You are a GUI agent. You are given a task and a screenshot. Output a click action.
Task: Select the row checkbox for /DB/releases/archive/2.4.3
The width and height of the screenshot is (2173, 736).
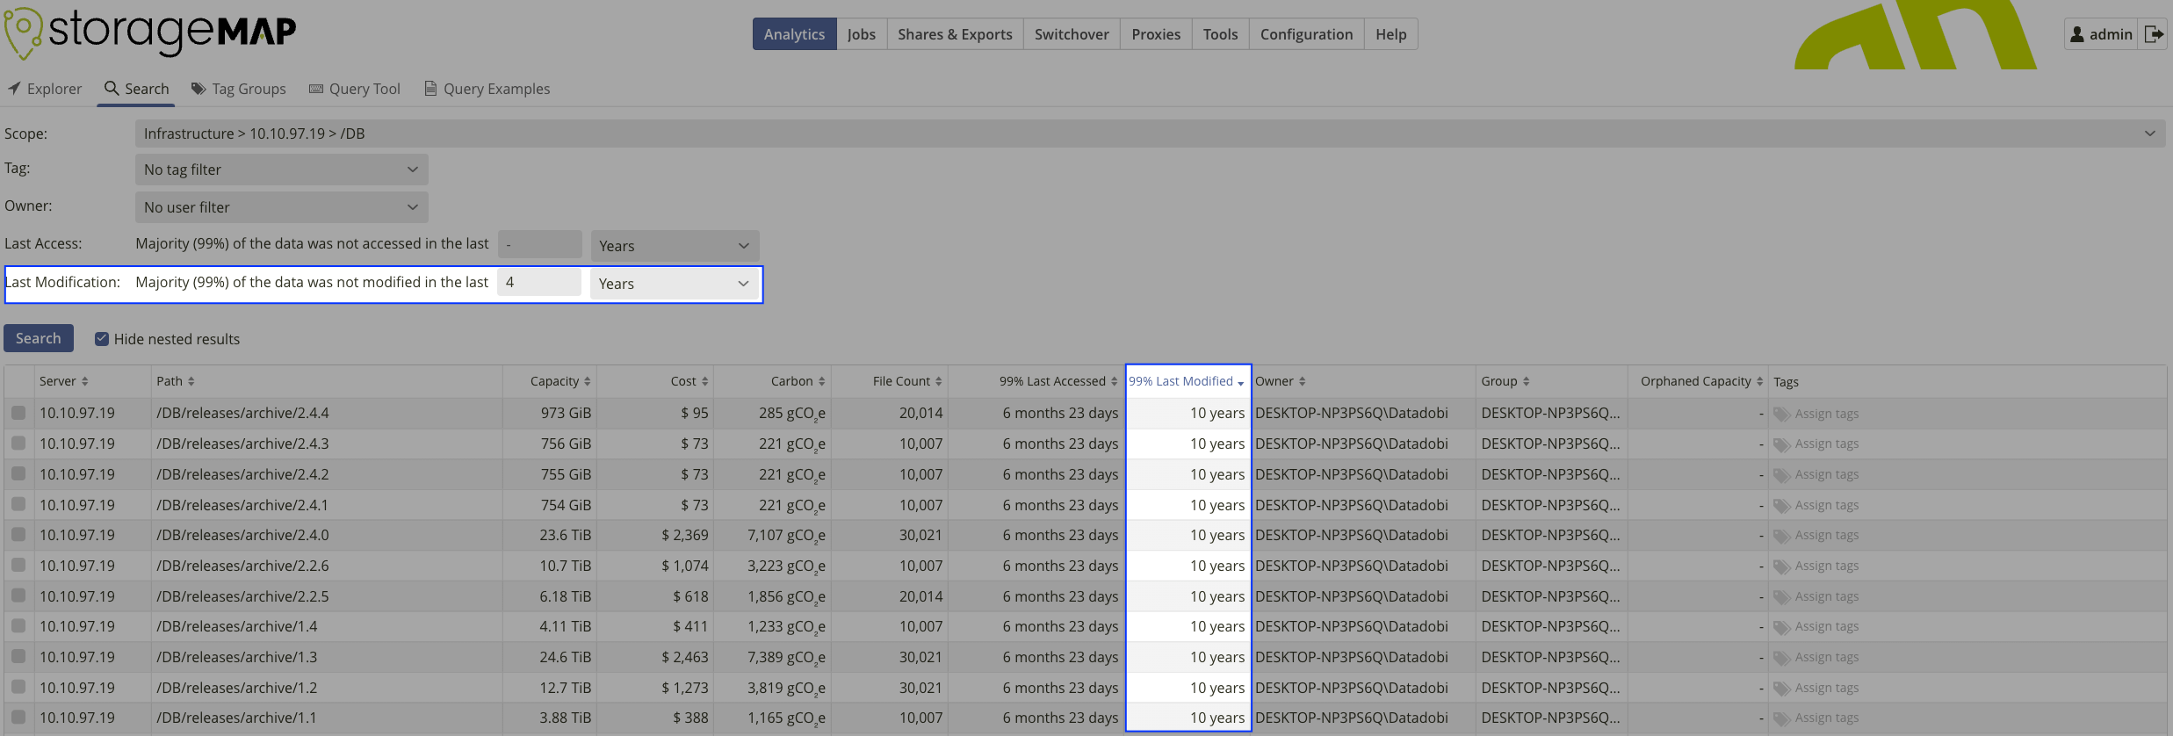click(18, 444)
